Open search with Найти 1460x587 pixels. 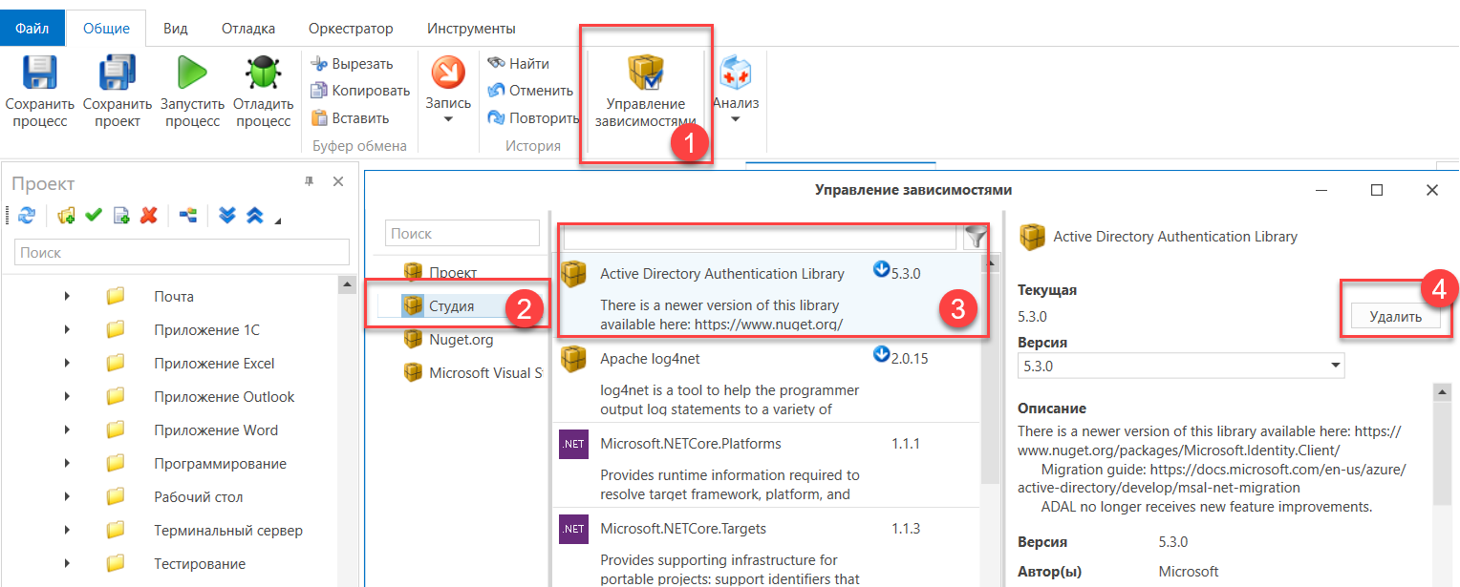[519, 64]
